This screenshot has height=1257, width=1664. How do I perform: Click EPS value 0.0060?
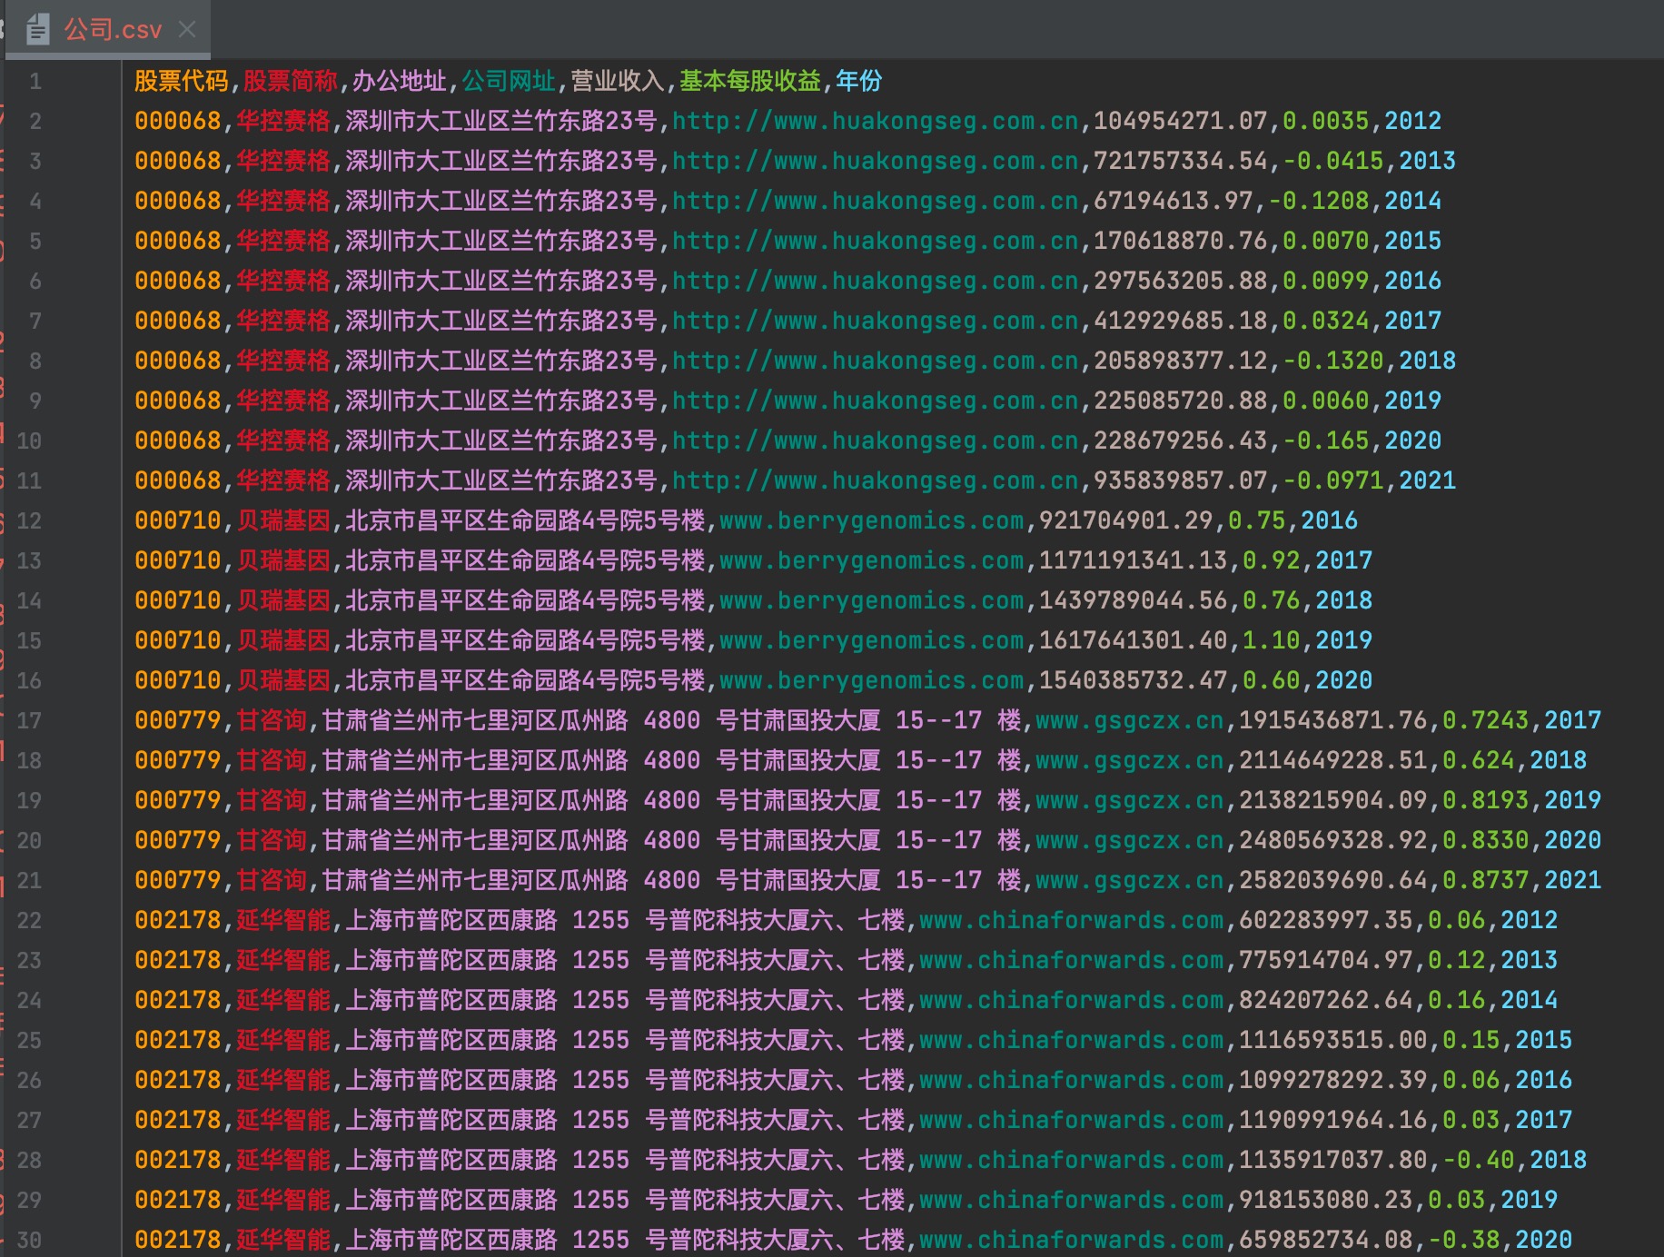point(1326,401)
